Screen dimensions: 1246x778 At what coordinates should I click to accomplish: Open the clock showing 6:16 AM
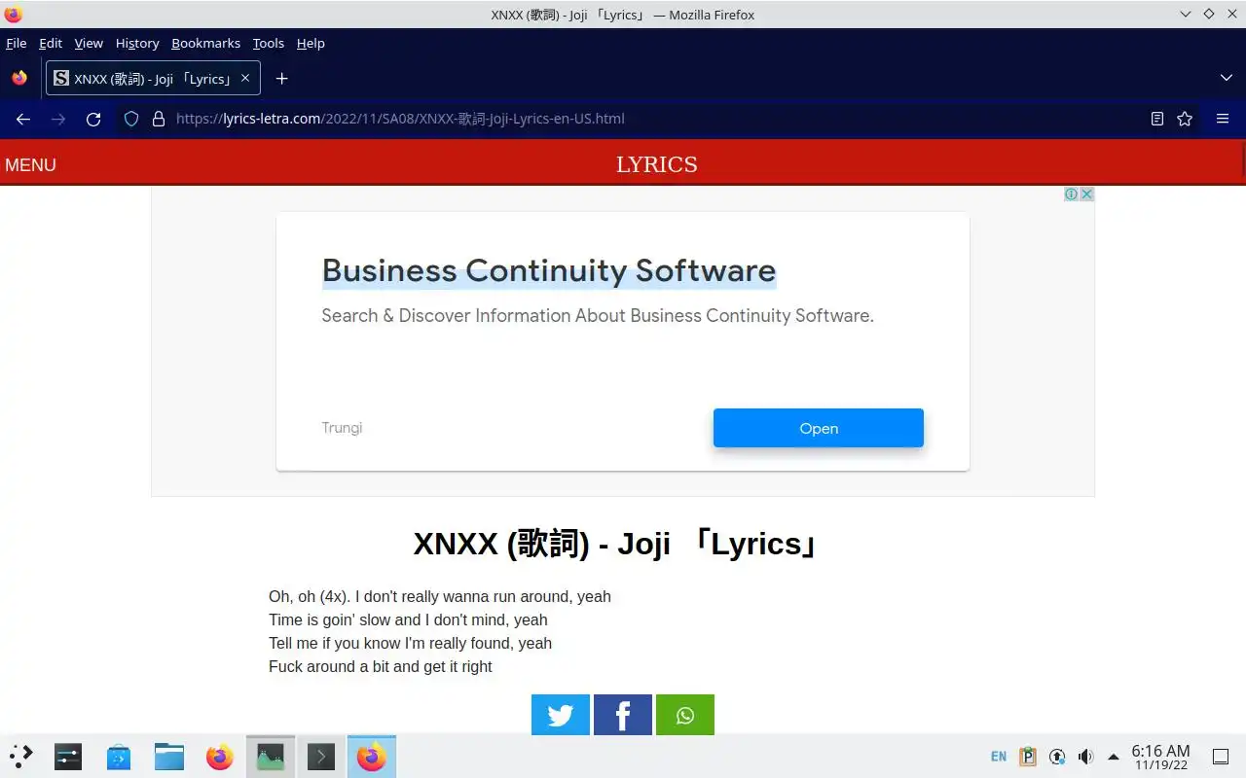pos(1160,757)
